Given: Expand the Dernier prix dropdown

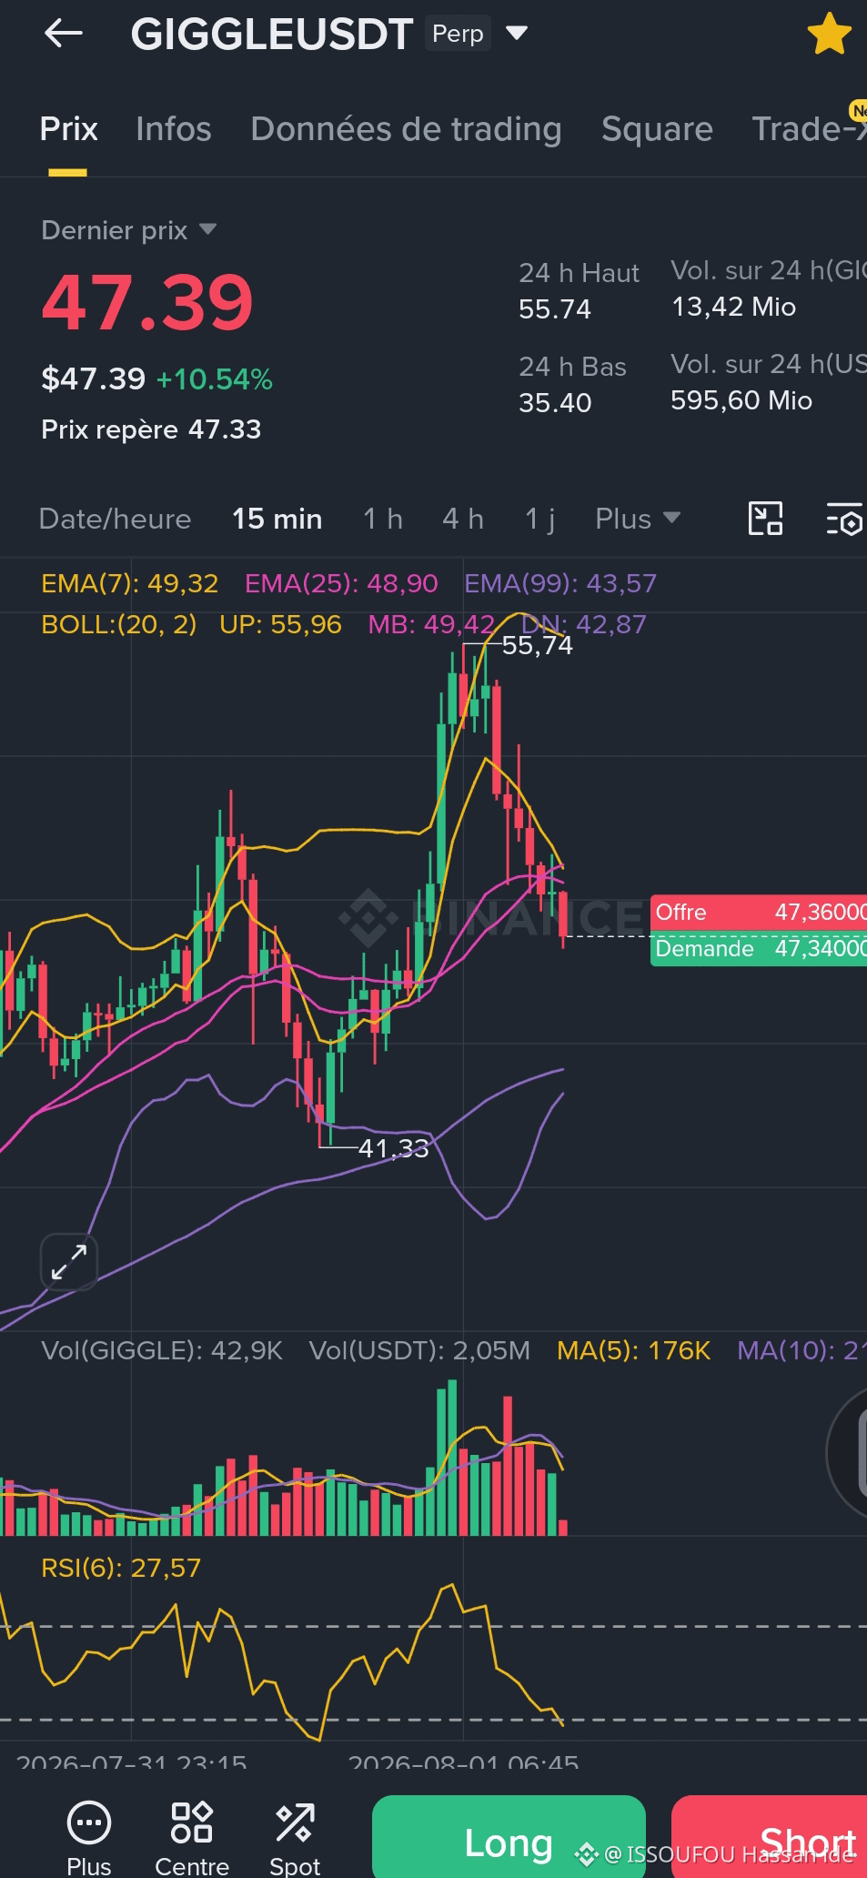Looking at the screenshot, I should coord(128,230).
